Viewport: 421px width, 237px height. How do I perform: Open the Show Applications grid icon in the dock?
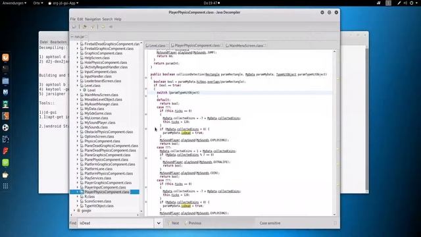tap(5, 186)
